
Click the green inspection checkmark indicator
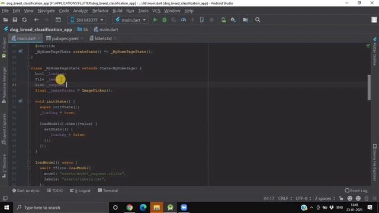tap(368, 46)
